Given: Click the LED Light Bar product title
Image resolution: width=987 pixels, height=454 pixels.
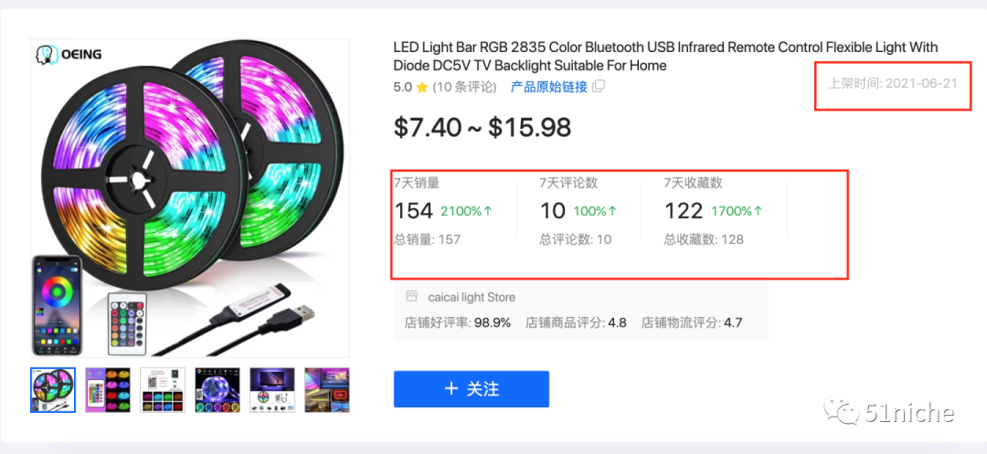Looking at the screenshot, I should pyautogui.click(x=665, y=56).
